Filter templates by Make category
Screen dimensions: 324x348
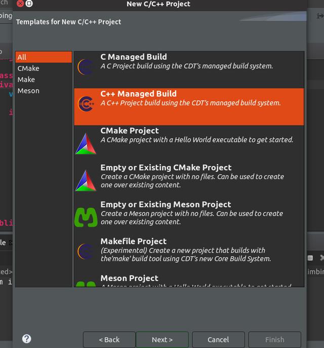(26, 80)
